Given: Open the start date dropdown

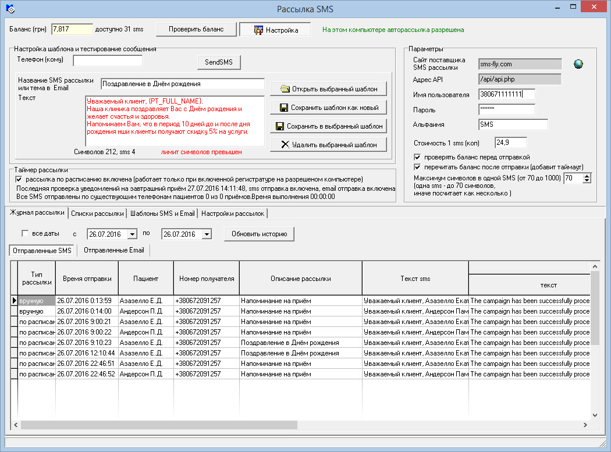Looking at the screenshot, I should pyautogui.click(x=132, y=234).
